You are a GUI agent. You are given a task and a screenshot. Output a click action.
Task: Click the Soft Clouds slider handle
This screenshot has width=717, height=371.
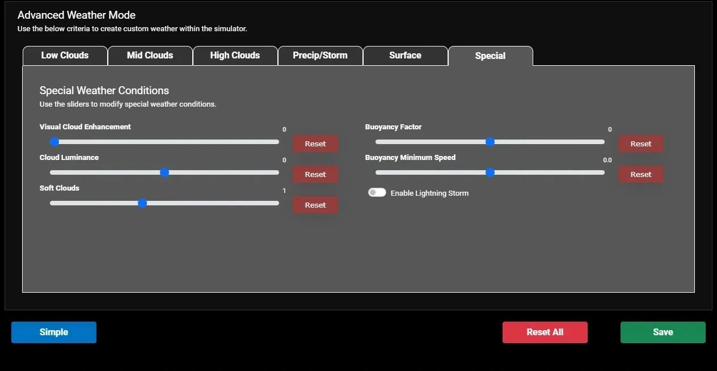click(x=142, y=203)
